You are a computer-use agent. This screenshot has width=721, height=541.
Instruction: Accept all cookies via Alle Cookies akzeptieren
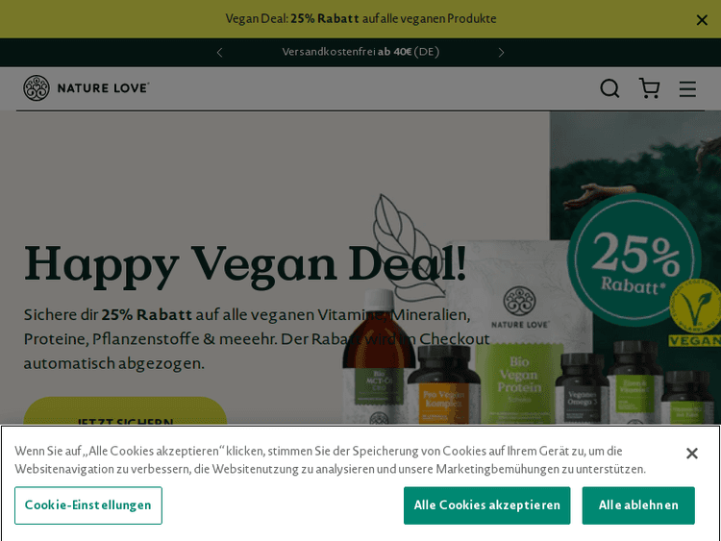(x=487, y=505)
